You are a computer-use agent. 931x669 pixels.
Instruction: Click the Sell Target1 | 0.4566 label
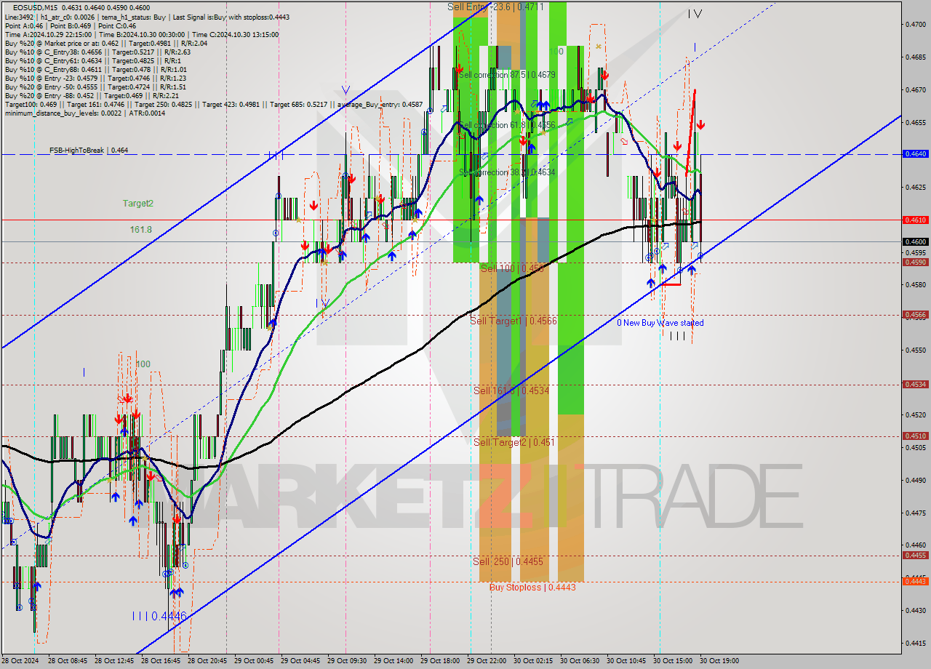[514, 321]
